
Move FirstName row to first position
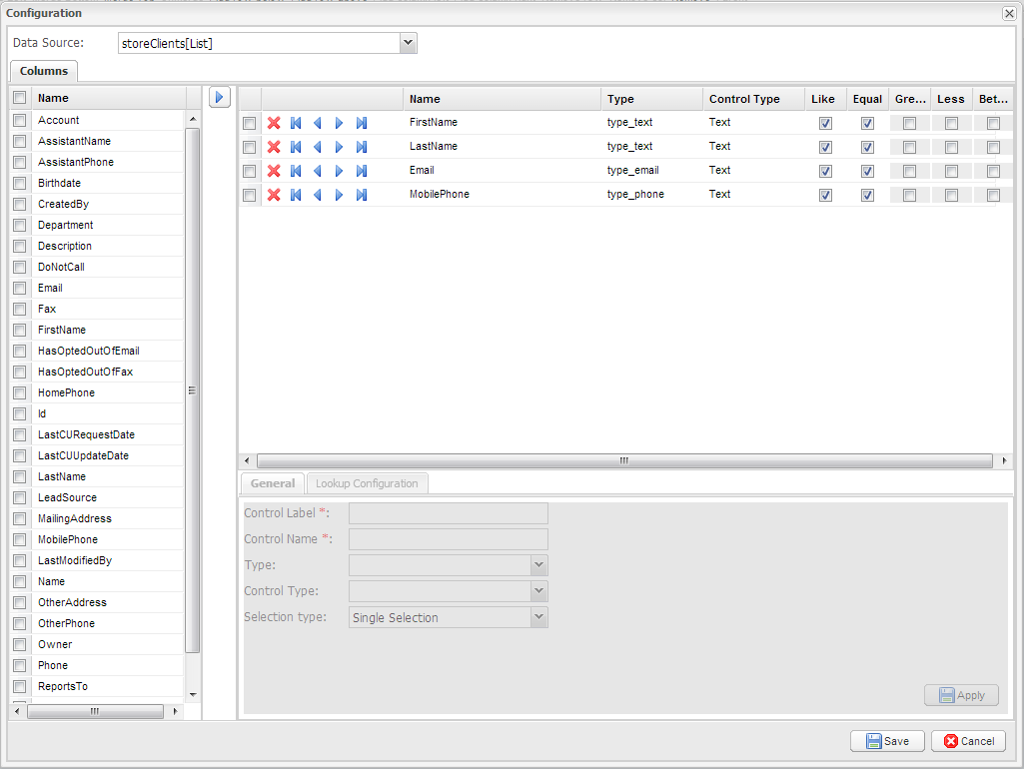pos(296,123)
